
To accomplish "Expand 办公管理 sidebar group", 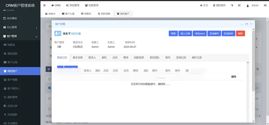I will pyautogui.click(x=20, y=27).
